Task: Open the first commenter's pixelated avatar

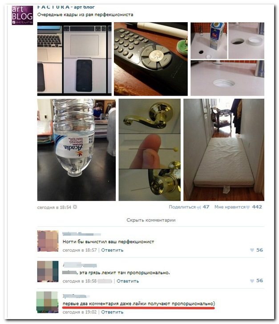Action: 48,241
